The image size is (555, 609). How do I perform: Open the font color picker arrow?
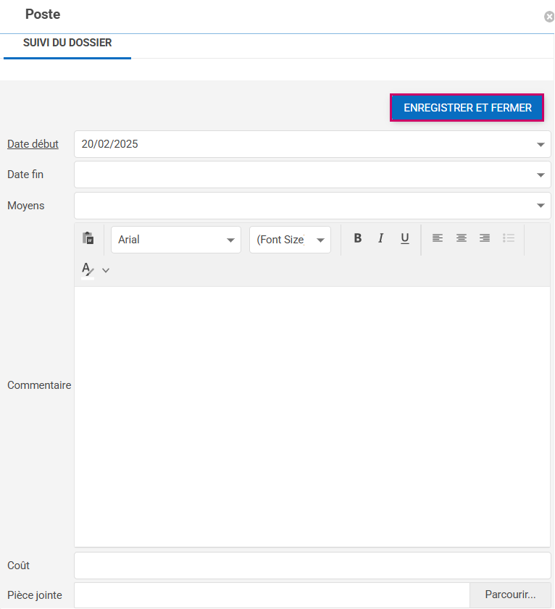coord(106,270)
